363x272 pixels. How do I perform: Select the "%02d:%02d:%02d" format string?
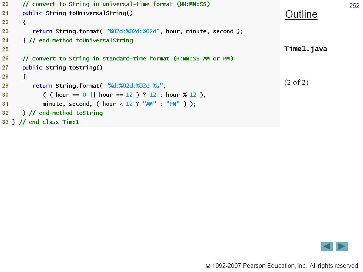133,31
